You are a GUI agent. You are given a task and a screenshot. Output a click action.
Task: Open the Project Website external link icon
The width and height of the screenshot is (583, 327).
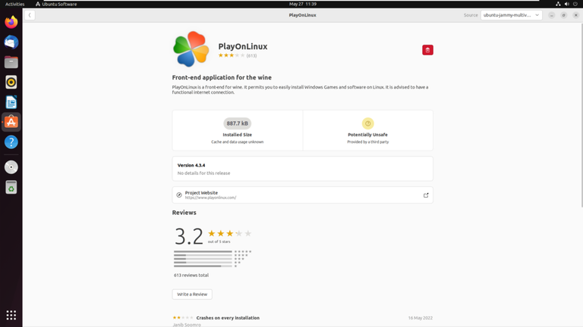[x=426, y=195]
